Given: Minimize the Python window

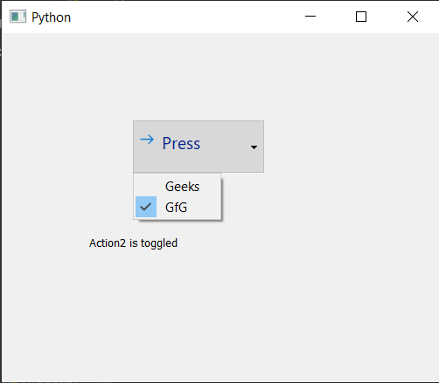Looking at the screenshot, I should pyautogui.click(x=310, y=17).
